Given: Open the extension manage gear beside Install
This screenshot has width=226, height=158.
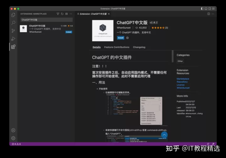Looking at the screenshot, I should pos(127,38).
